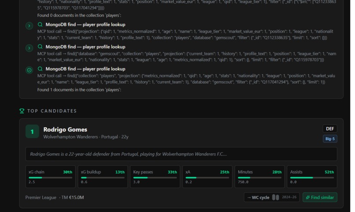Viewport: 355px width, 212px height.
Task: Click the MCP tool call text for Q117041294
Action: pos(186,79)
